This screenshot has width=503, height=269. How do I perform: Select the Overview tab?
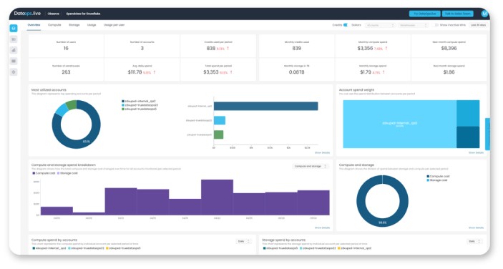[34, 25]
